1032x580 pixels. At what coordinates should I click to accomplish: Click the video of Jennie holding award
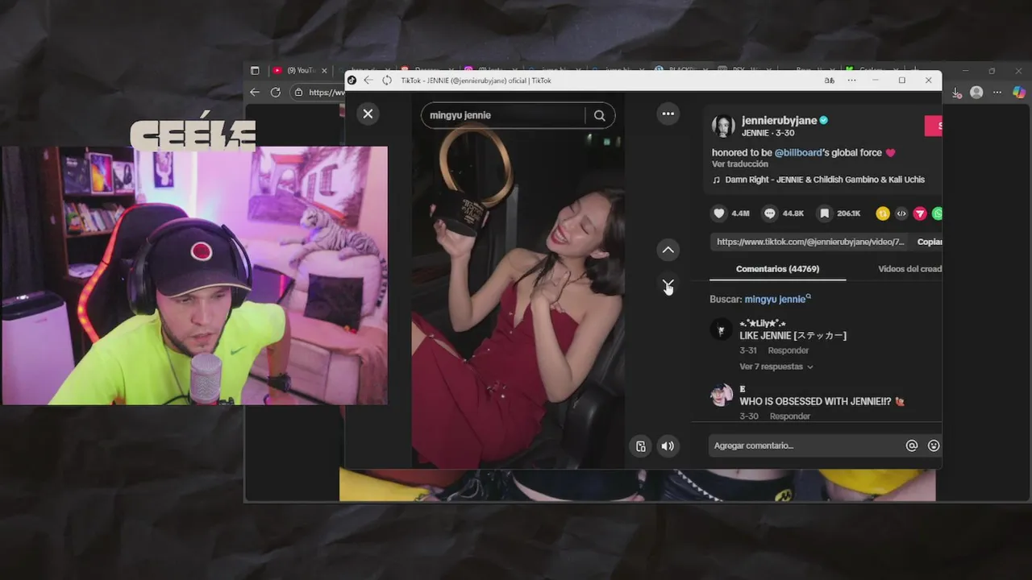point(518,281)
